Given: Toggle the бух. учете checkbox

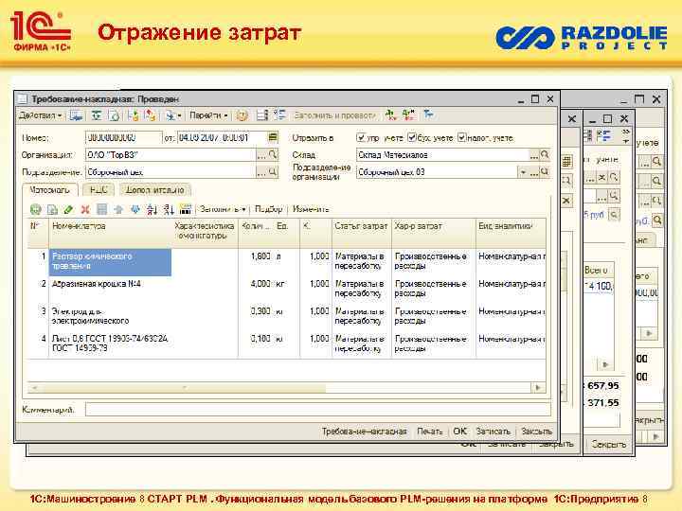Looking at the screenshot, I should [x=412, y=138].
